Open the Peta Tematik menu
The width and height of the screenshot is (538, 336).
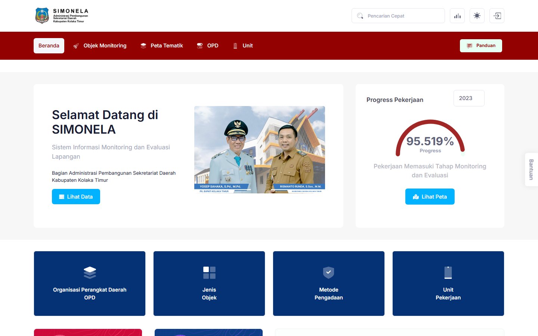162,46
